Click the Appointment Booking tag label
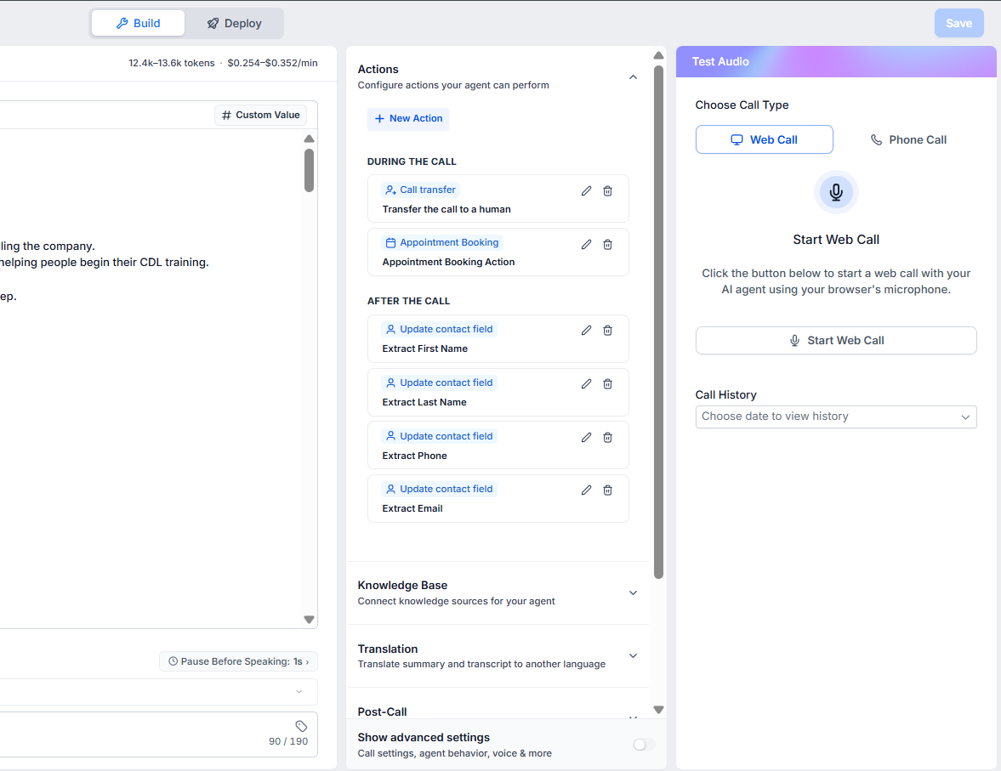This screenshot has width=1001, height=771. [442, 242]
